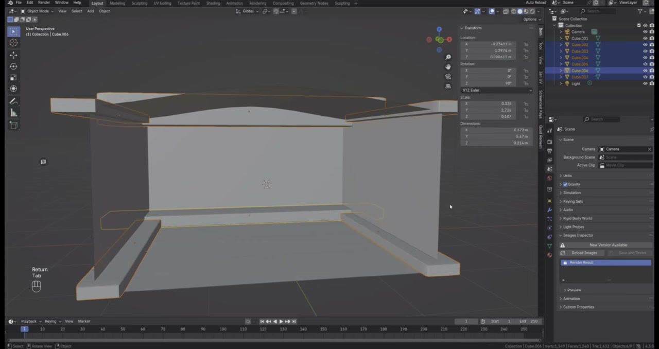
Task: Hide Cube.006 in viewport via eye icon
Action: coord(645,71)
